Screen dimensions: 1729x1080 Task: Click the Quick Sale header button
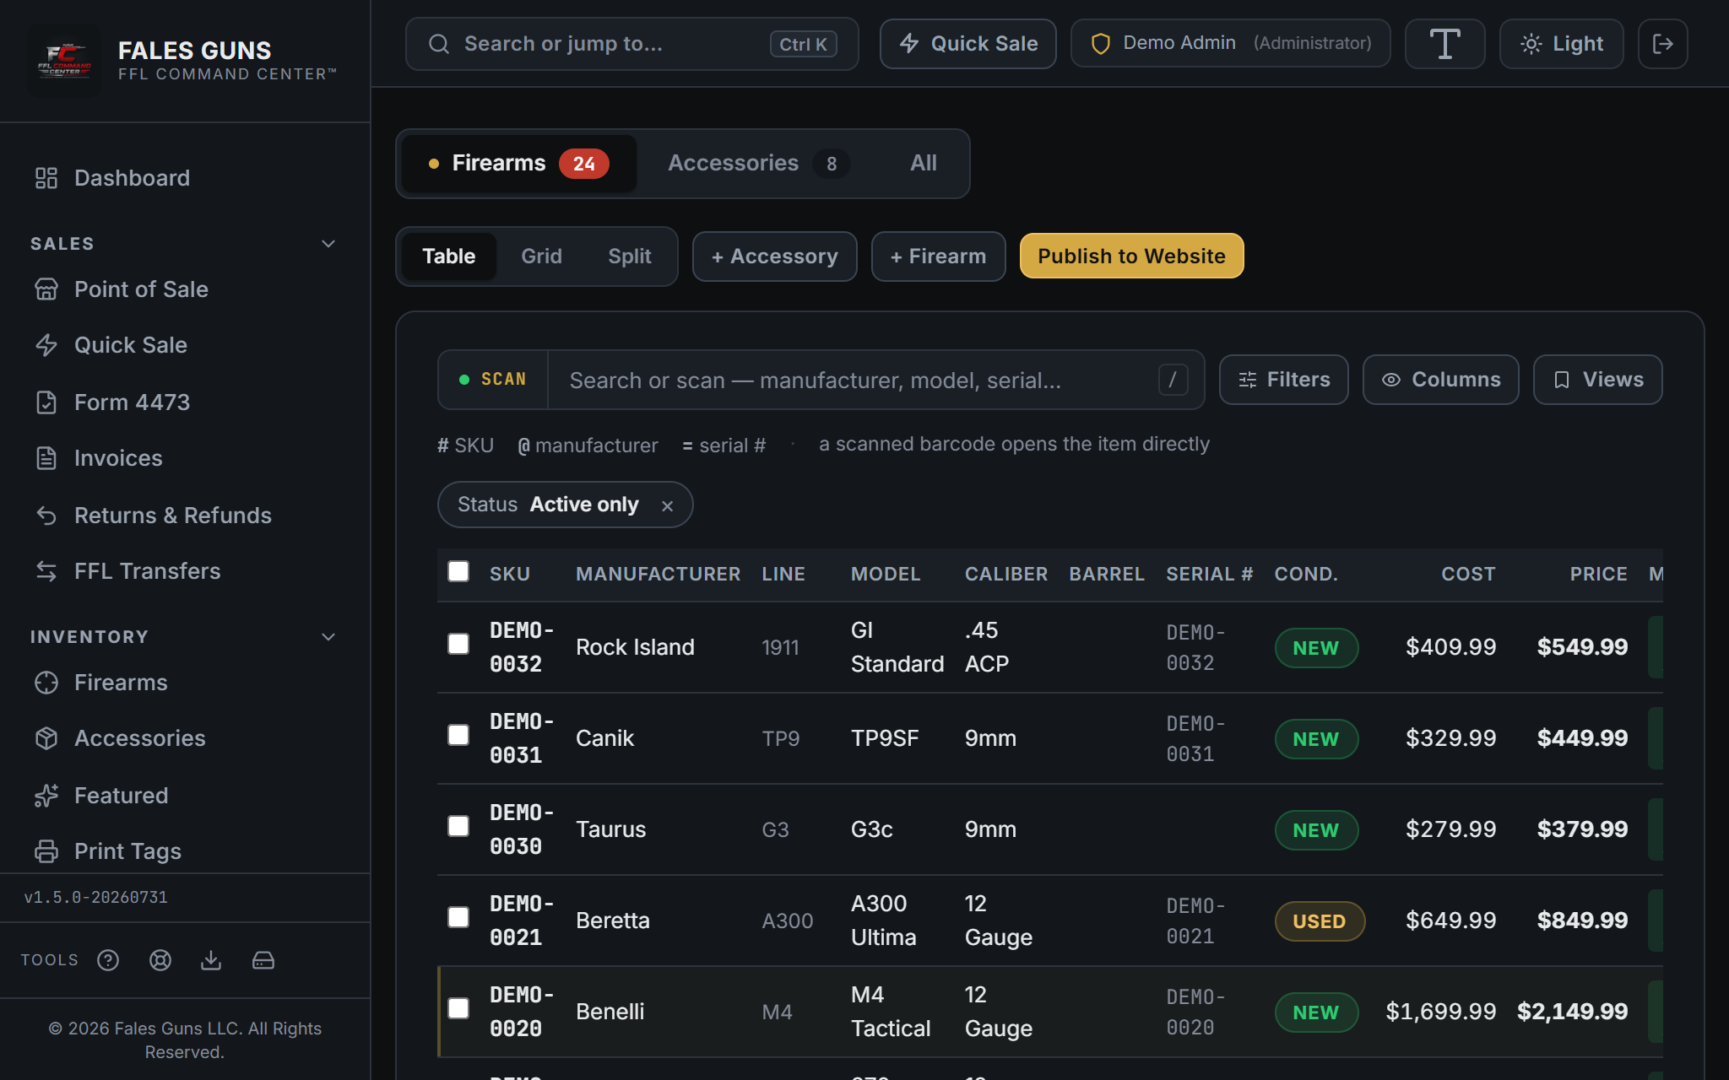click(967, 44)
